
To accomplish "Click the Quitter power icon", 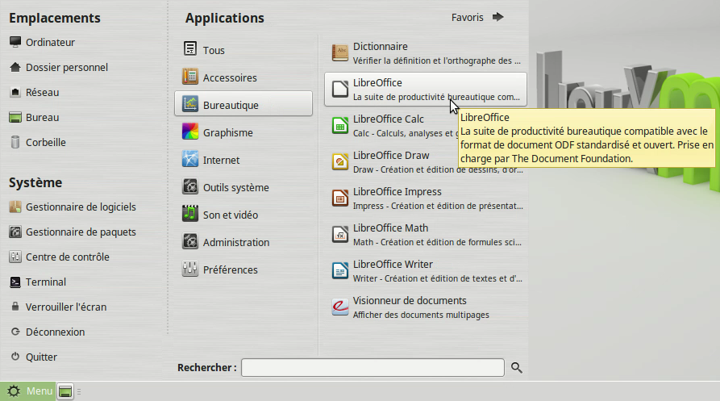I will point(15,357).
